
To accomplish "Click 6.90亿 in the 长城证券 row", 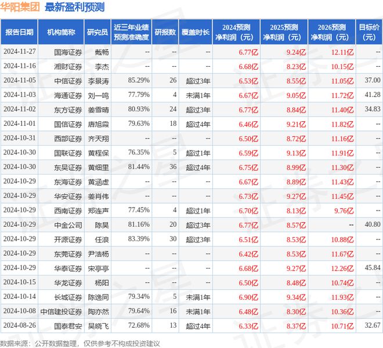I will 248,297.
